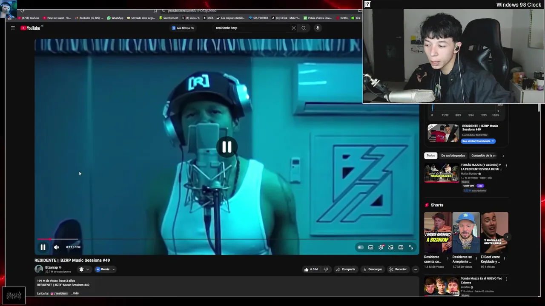Toggle the autoplay switch in the player
The width and height of the screenshot is (545, 306).
(x=361, y=247)
